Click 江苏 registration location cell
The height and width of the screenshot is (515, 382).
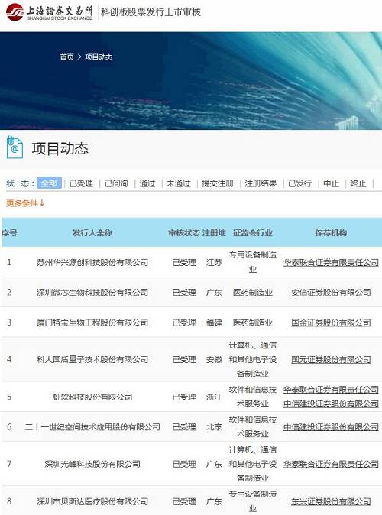tap(214, 262)
